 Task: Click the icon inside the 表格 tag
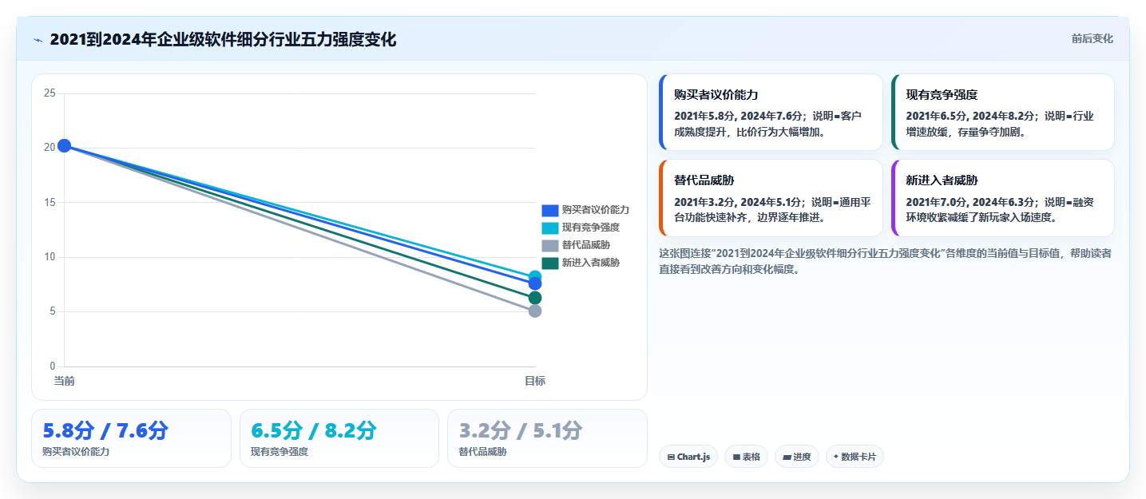tap(736, 457)
